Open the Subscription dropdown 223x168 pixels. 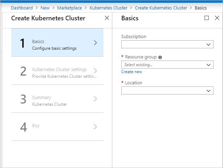click(x=167, y=44)
